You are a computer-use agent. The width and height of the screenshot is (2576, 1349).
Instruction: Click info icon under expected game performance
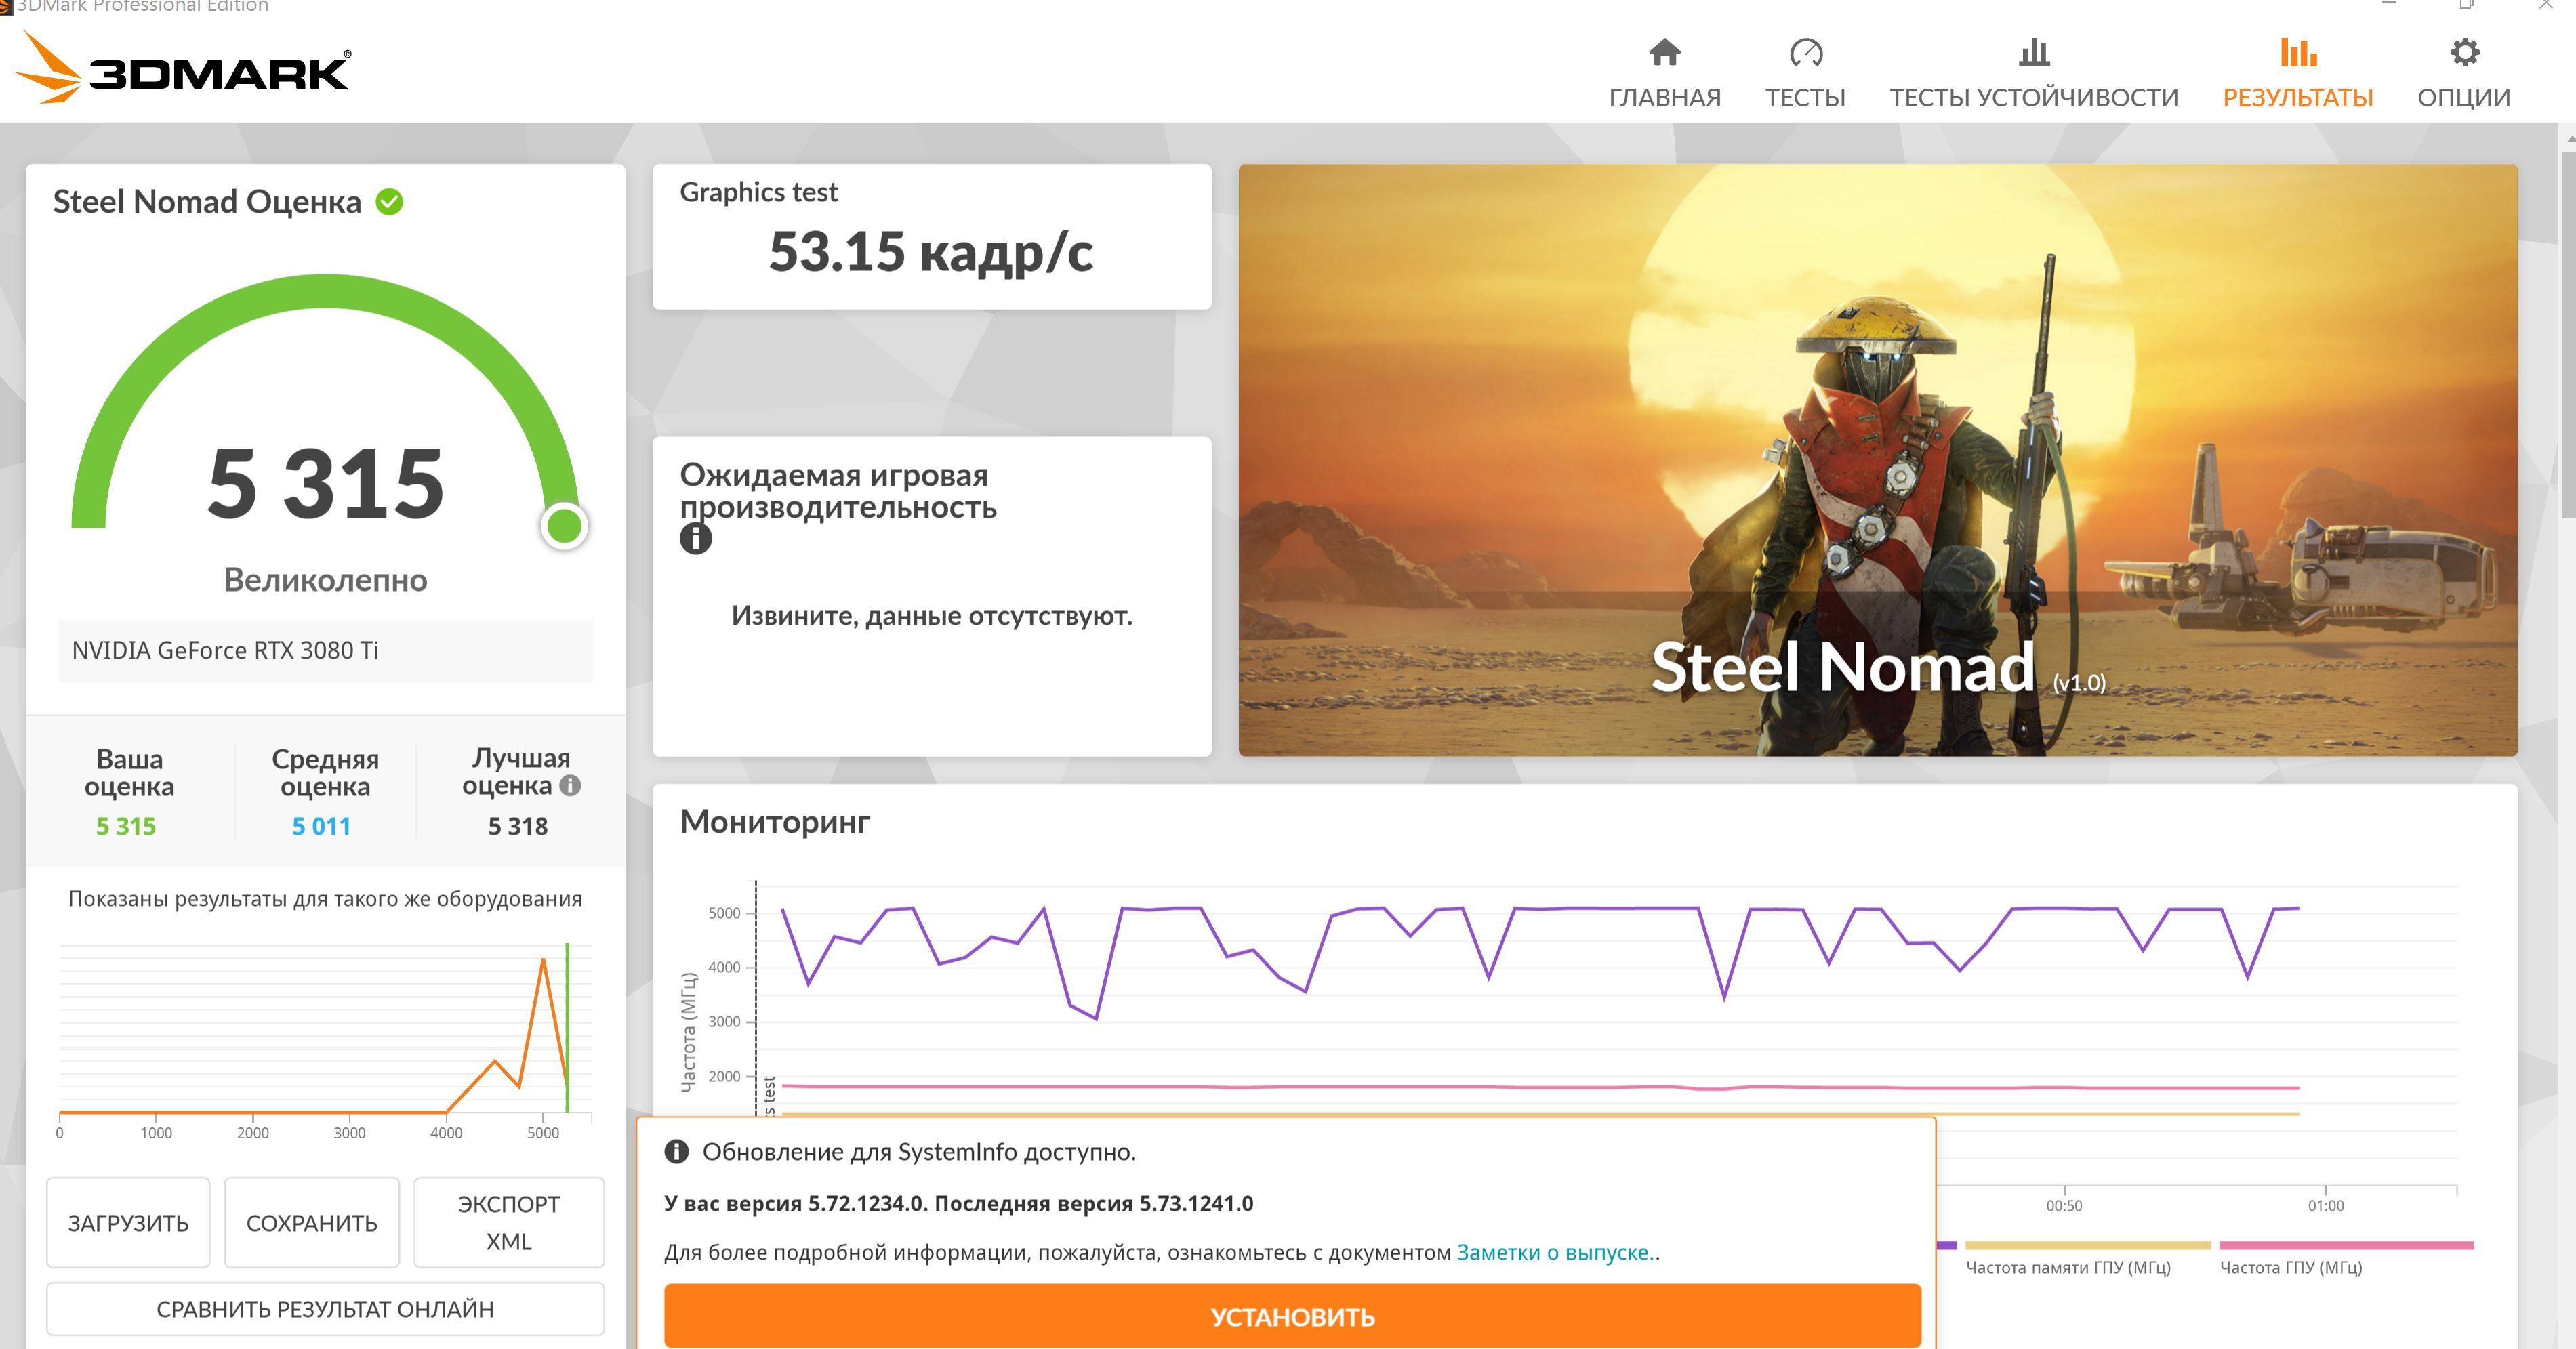click(x=696, y=539)
